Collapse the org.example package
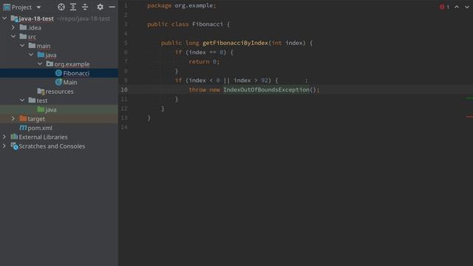 40,64
